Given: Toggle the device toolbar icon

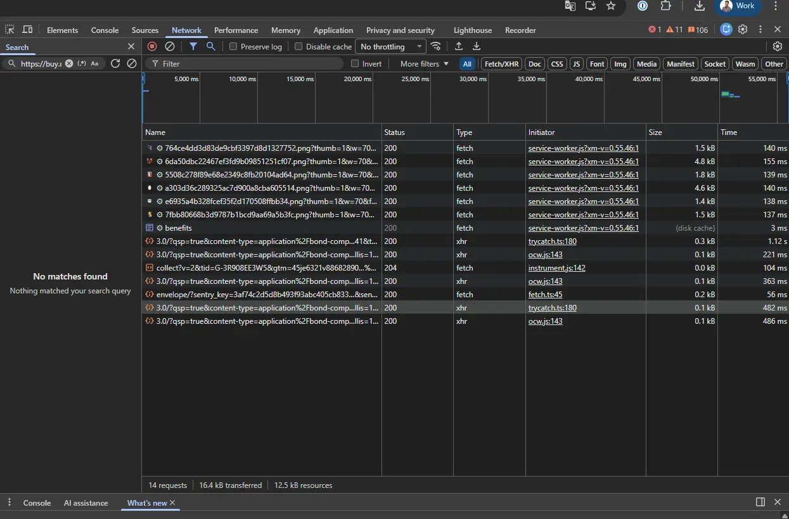Looking at the screenshot, I should point(27,30).
